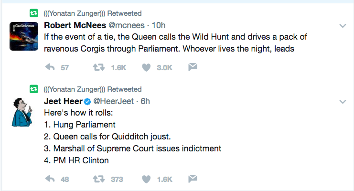Retweet Jeet Heer's Hung Parliament tweet
Viewport: 354px width, 191px height.
tap(98, 179)
